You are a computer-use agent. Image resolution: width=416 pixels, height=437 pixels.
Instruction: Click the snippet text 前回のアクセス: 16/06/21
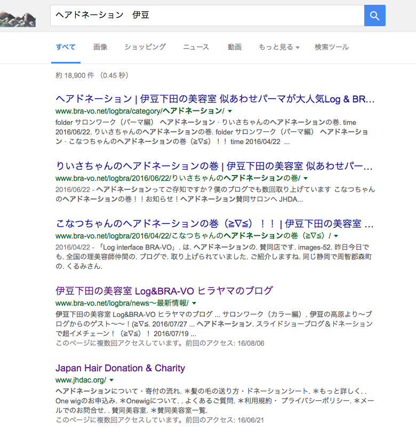[225, 420]
